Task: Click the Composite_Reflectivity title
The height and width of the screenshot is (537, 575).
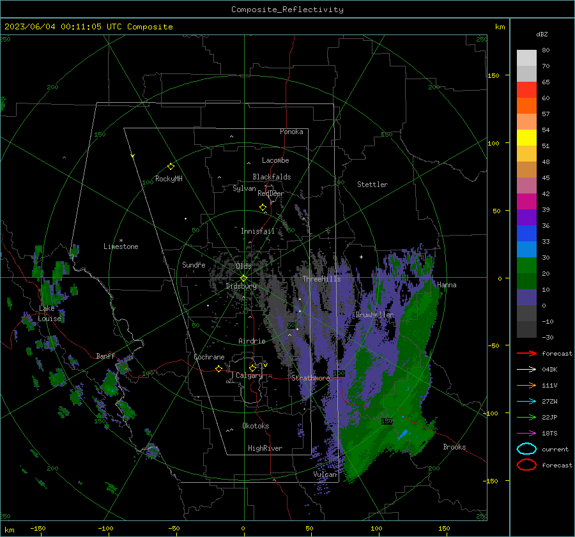Action: point(287,10)
